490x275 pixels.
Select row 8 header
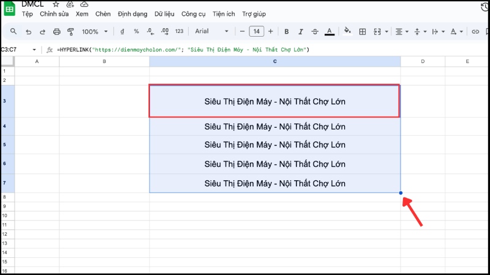tap(7, 197)
